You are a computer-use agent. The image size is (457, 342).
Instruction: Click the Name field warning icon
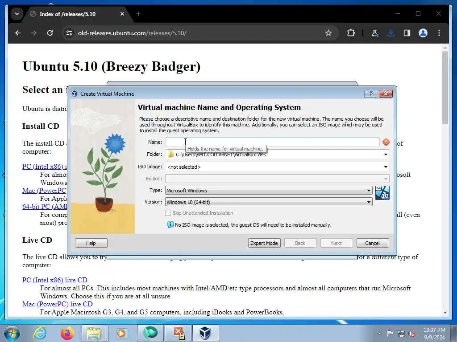tap(386, 142)
